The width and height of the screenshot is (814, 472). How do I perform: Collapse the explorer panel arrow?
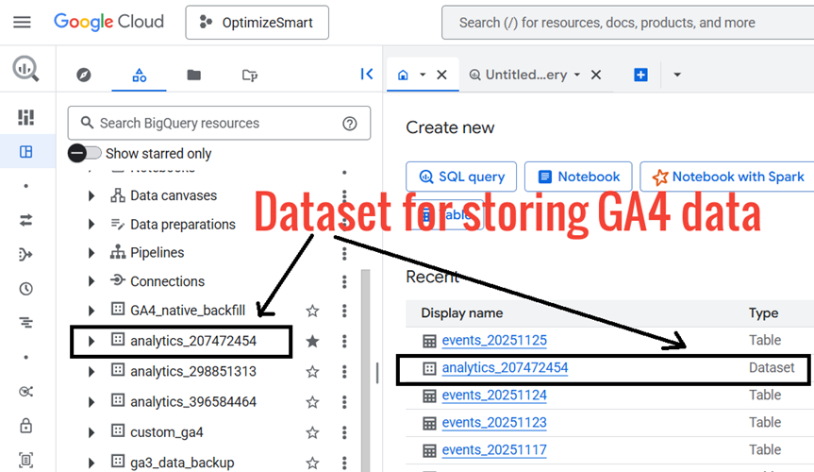tap(367, 74)
